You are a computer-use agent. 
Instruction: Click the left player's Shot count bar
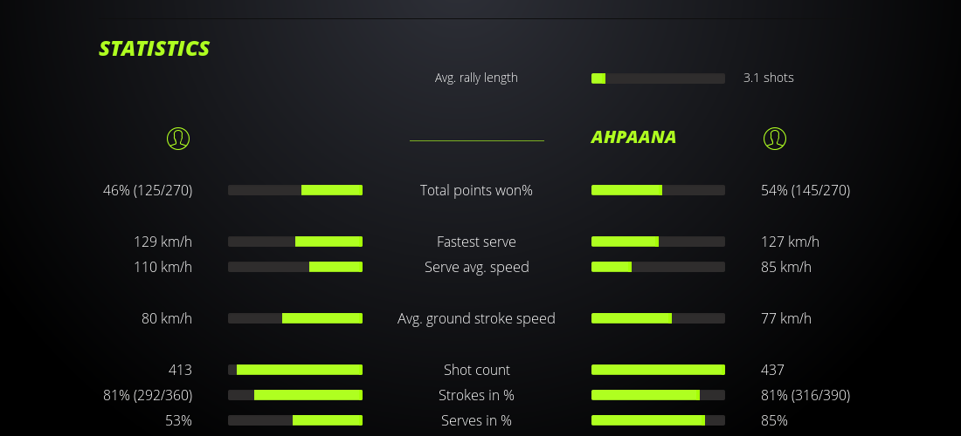pyautogui.click(x=295, y=370)
